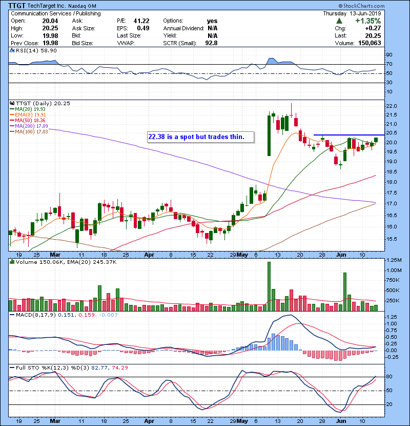Click the '+1.35%' percent change
410x426 pixels.
[x=368, y=21]
